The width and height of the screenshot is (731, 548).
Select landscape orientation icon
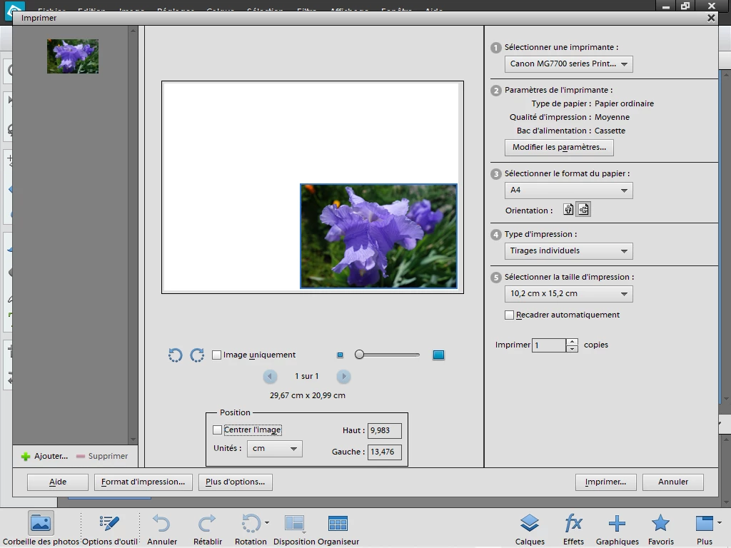click(583, 210)
